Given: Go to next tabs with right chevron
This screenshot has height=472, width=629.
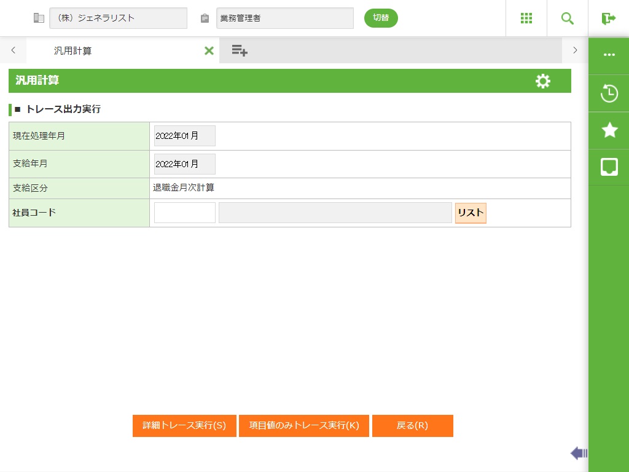Looking at the screenshot, I should click(575, 50).
